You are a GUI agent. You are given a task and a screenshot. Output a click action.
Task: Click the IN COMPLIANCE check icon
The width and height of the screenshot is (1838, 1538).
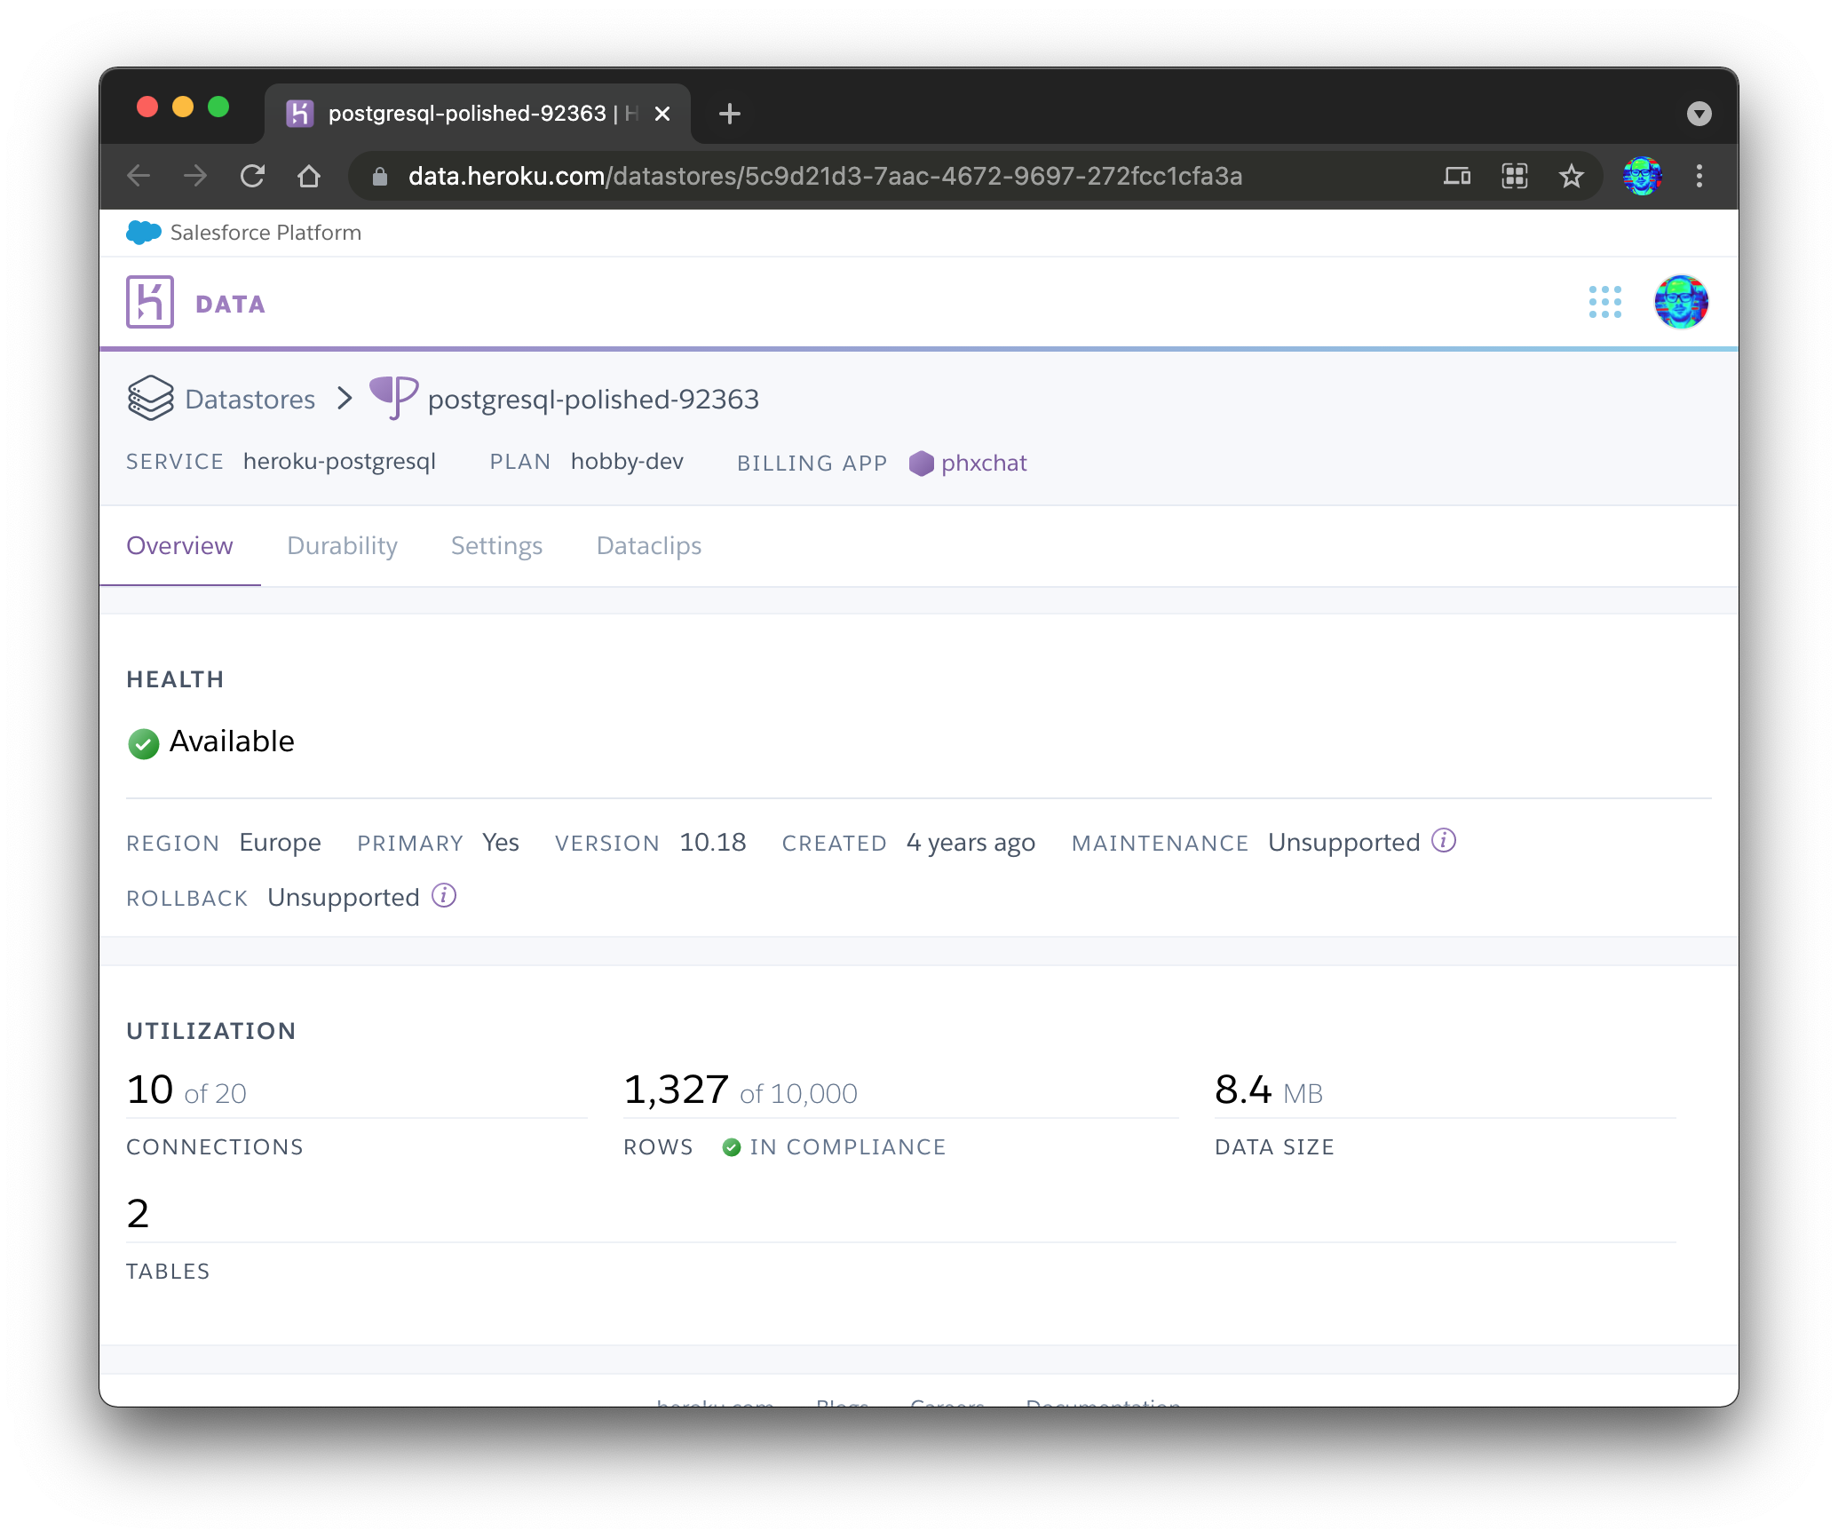(x=732, y=1146)
